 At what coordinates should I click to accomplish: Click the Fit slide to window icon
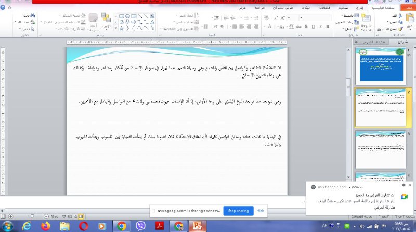coord(3,216)
